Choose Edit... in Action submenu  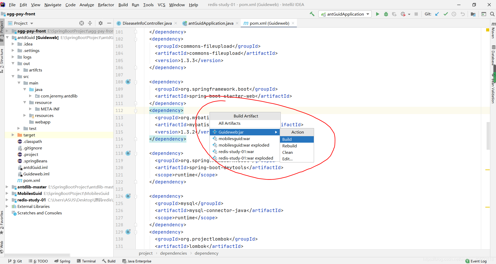tap(297, 159)
